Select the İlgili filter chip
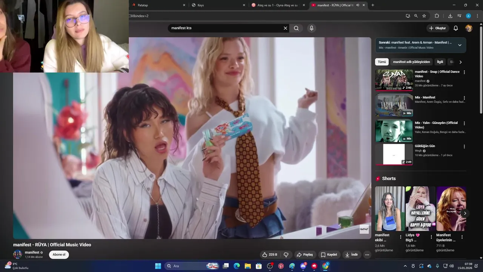Screen dimensions: 483x272 tap(440, 62)
